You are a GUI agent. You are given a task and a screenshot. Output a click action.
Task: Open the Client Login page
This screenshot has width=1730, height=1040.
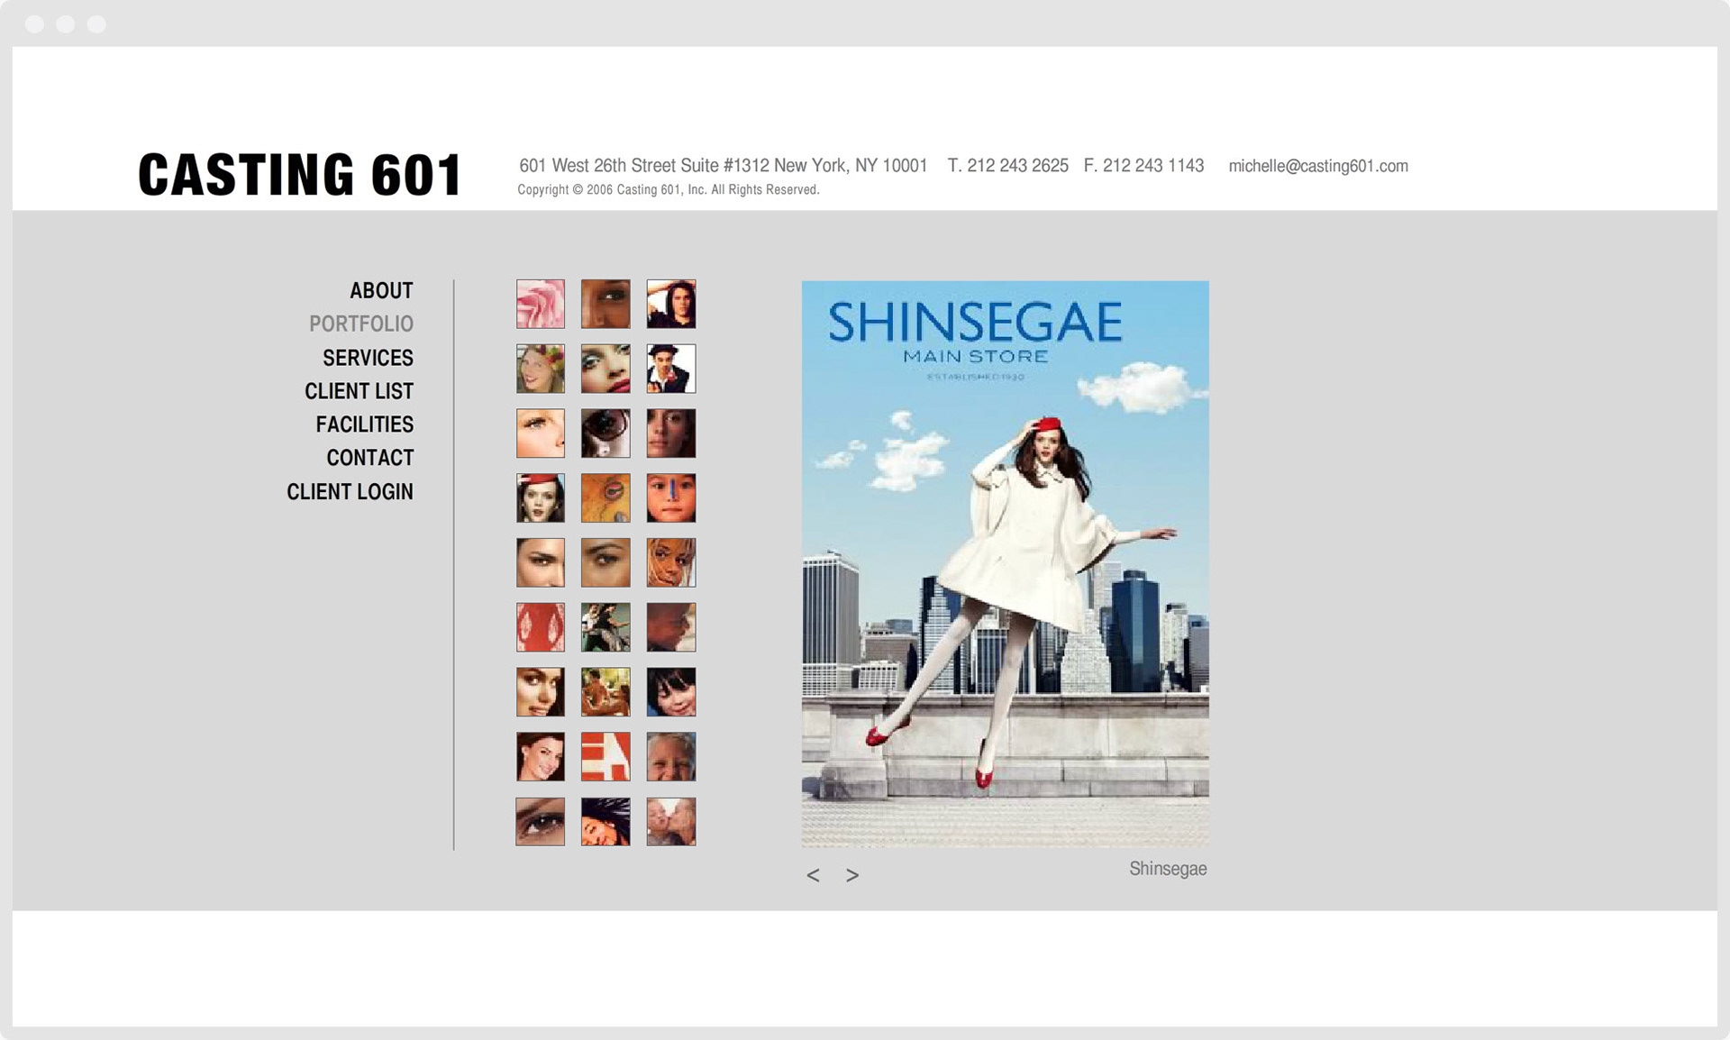(350, 492)
